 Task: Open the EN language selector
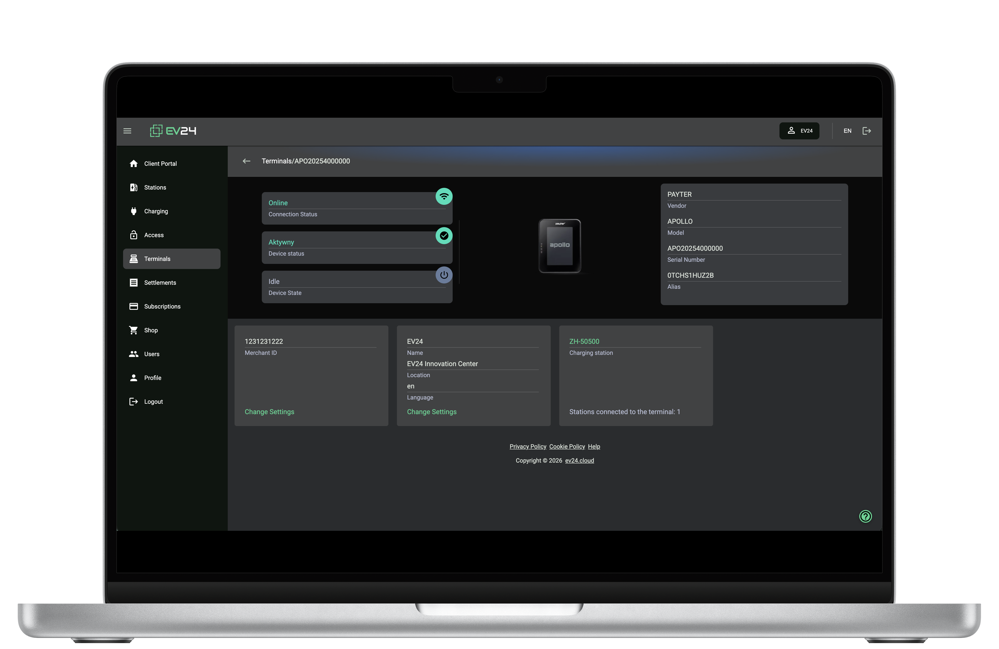[x=847, y=131]
